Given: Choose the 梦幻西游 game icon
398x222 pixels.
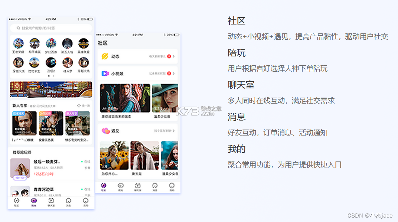Looking at the screenshot, I should [x=51, y=43].
